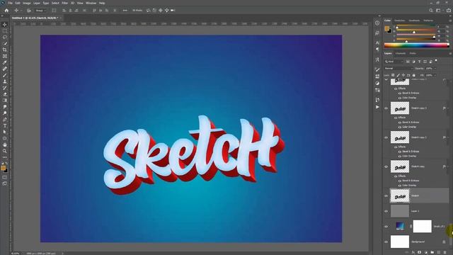Screen dimensions: 453x255
Task: Open the Window menu
Action: coord(91,3)
